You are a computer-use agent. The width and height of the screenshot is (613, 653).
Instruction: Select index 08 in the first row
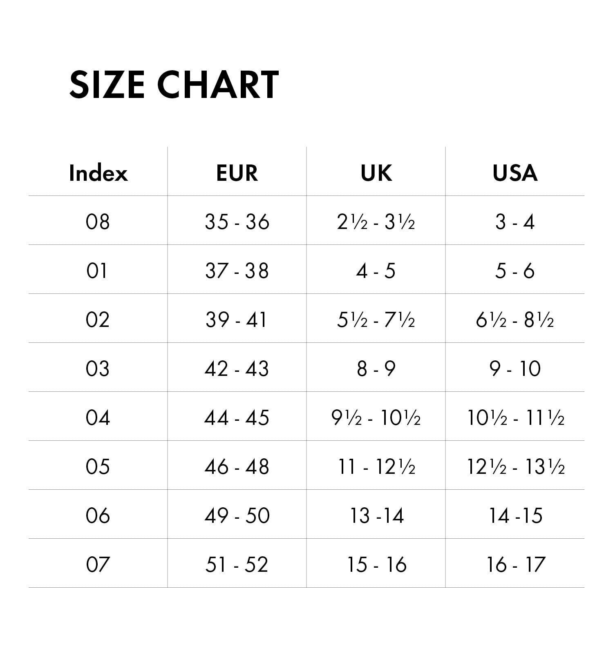98,222
